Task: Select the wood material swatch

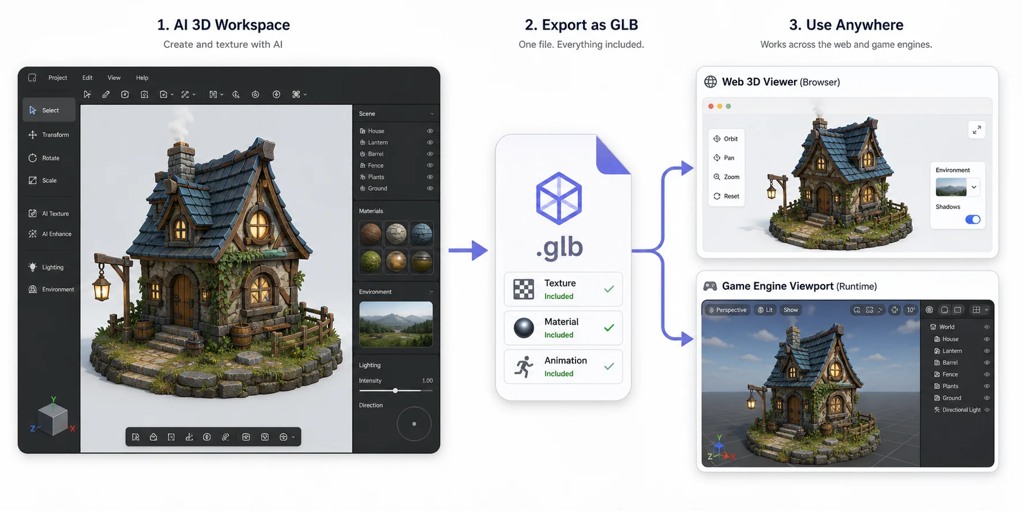Action: click(370, 233)
